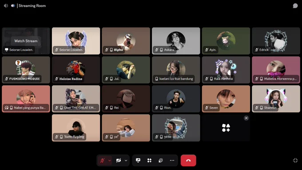Select Askara's participant tile

point(176,41)
